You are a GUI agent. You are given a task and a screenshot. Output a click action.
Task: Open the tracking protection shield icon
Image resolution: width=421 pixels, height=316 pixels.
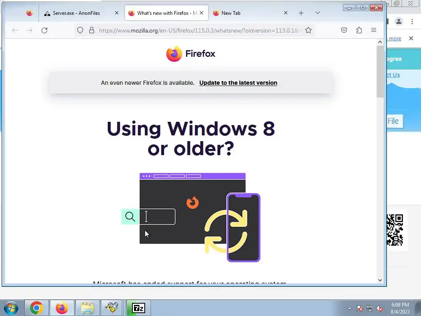click(x=80, y=30)
